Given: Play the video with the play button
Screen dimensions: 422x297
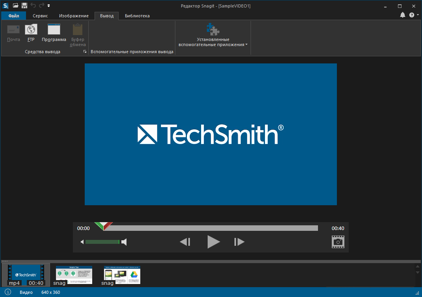Looking at the screenshot, I should coord(213,242).
